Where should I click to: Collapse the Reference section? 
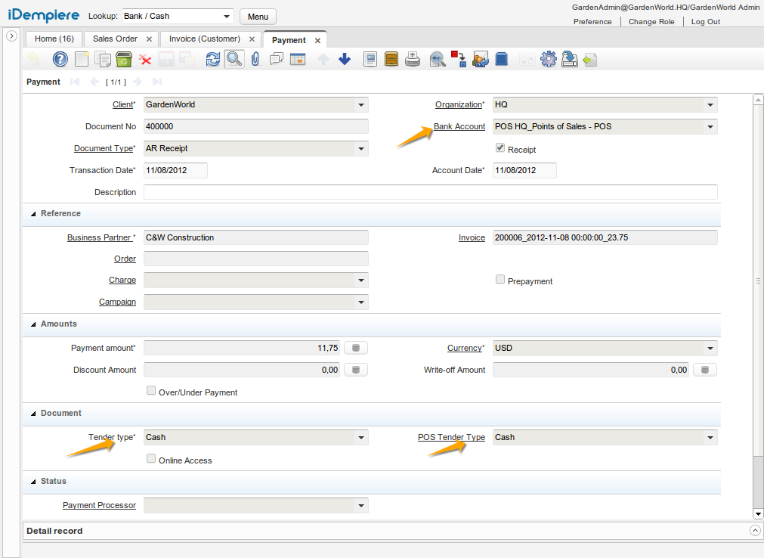33,214
